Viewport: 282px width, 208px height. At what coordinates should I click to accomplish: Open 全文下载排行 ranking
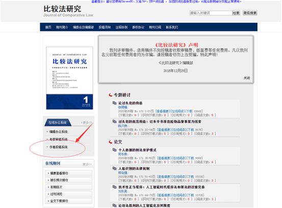pos(68,201)
